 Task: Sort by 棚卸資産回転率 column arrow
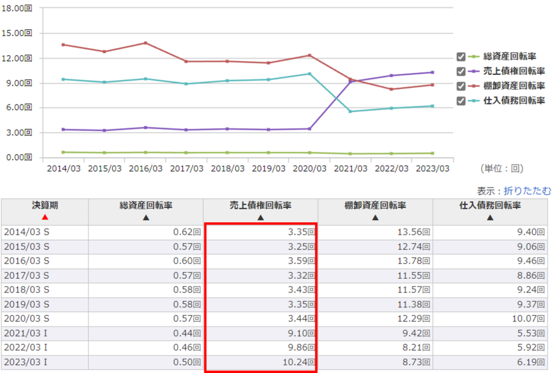375,217
